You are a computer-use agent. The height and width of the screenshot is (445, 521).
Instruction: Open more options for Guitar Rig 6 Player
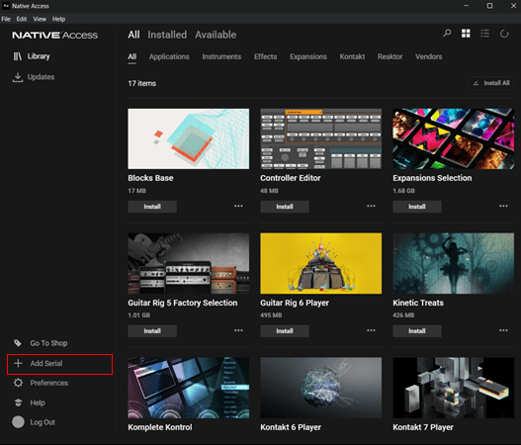pos(371,330)
